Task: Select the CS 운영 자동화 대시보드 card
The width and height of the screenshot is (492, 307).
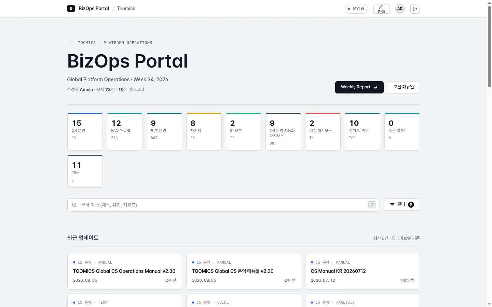Action: tap(283, 132)
